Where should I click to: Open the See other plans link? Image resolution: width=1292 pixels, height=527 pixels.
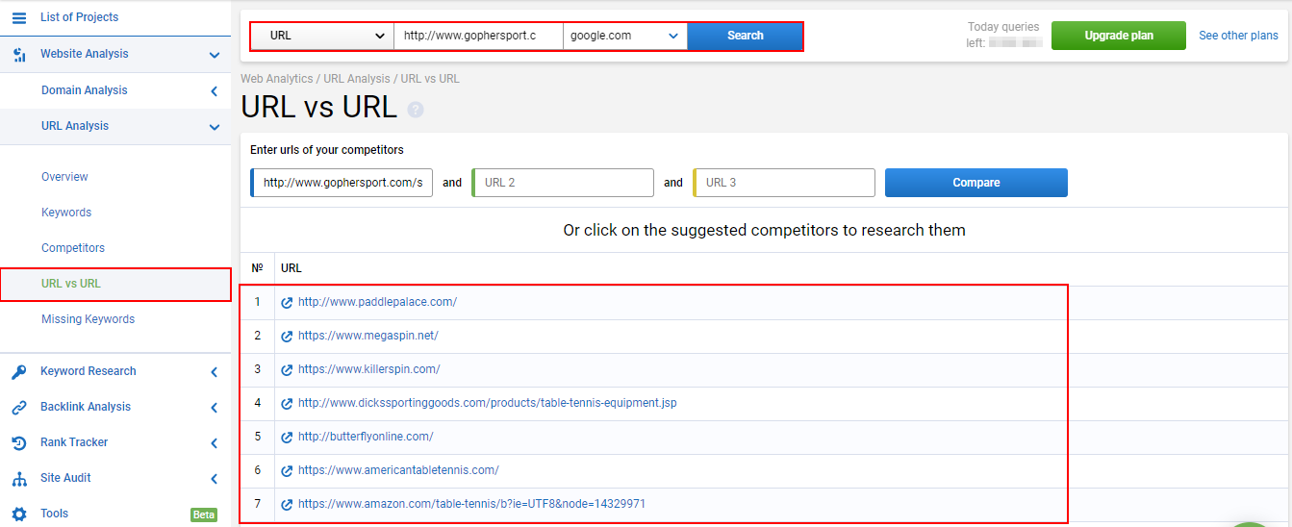1239,36
